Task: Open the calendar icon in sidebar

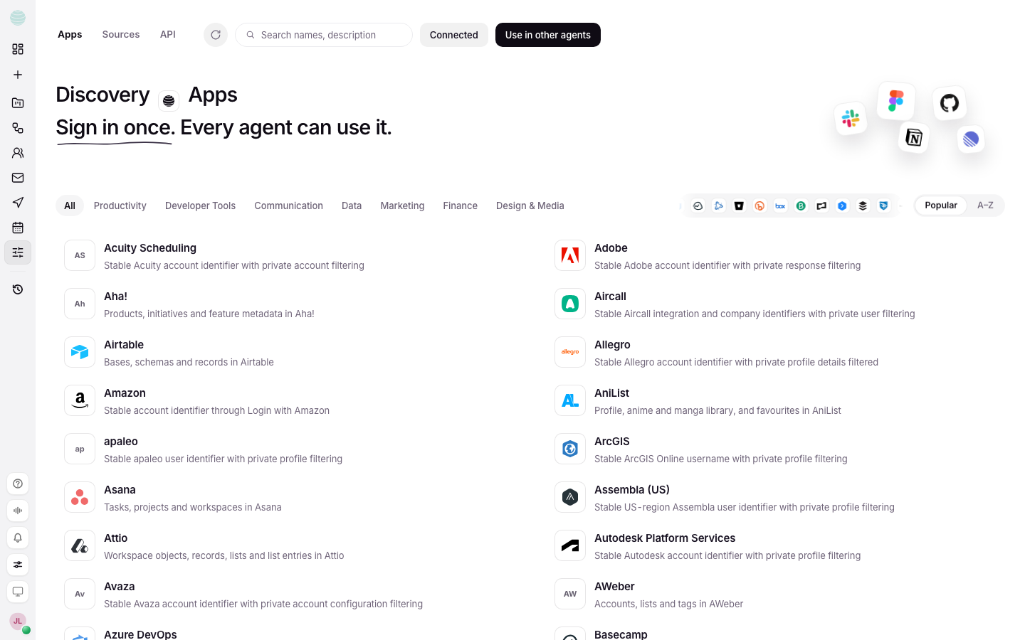Action: (18, 228)
